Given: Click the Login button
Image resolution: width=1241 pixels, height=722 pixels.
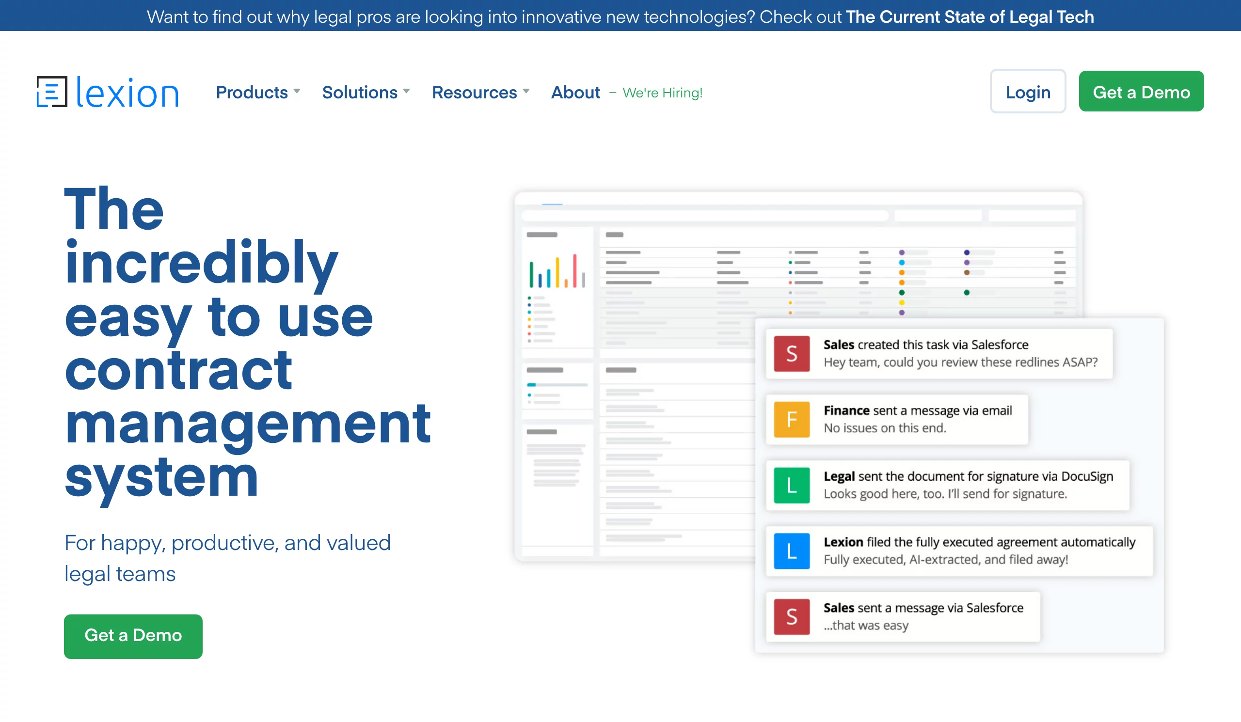Looking at the screenshot, I should [x=1028, y=92].
